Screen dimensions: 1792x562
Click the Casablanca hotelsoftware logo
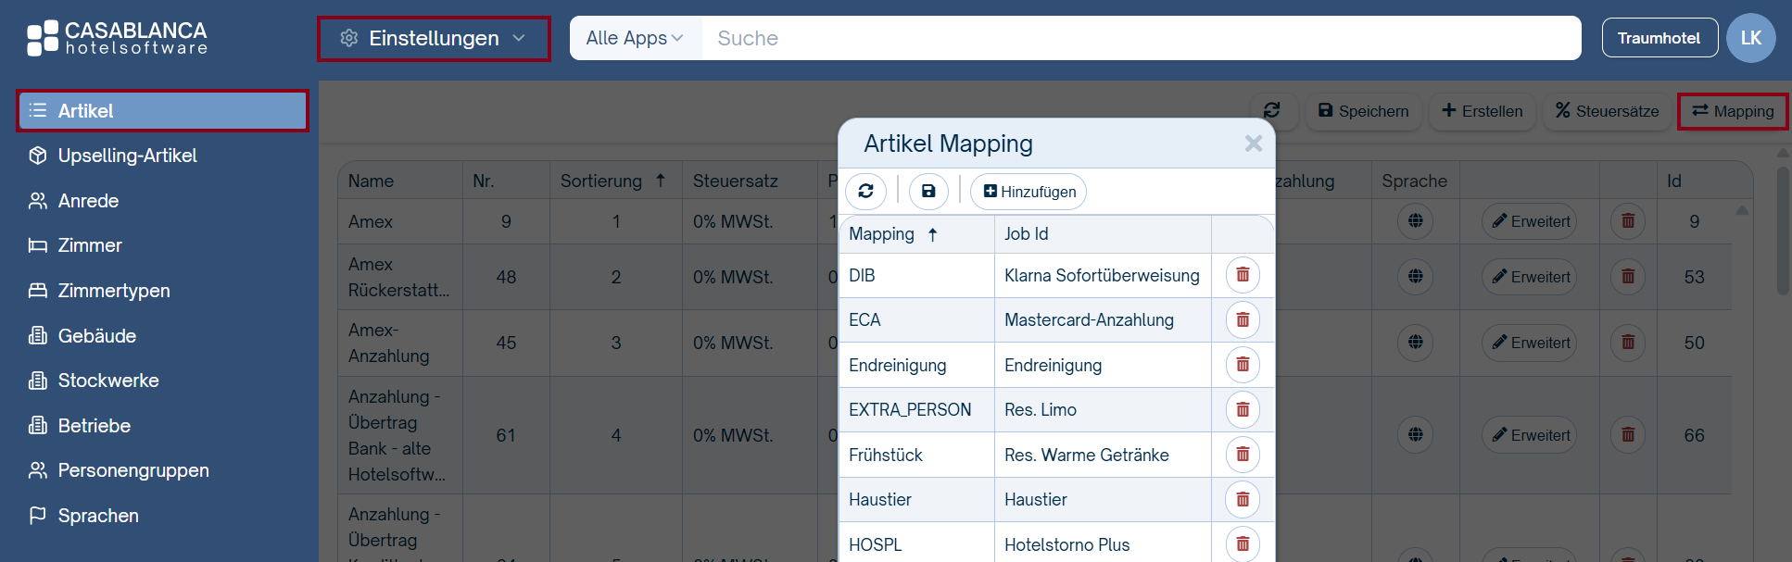coord(118,38)
